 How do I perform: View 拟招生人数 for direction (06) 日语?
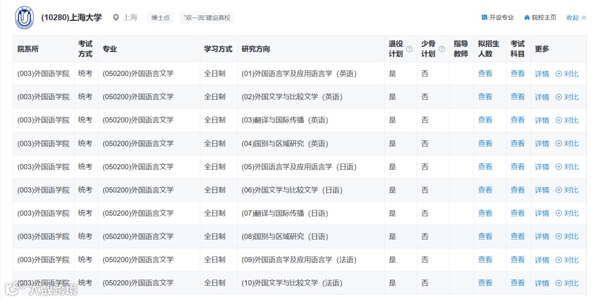pyautogui.click(x=485, y=190)
